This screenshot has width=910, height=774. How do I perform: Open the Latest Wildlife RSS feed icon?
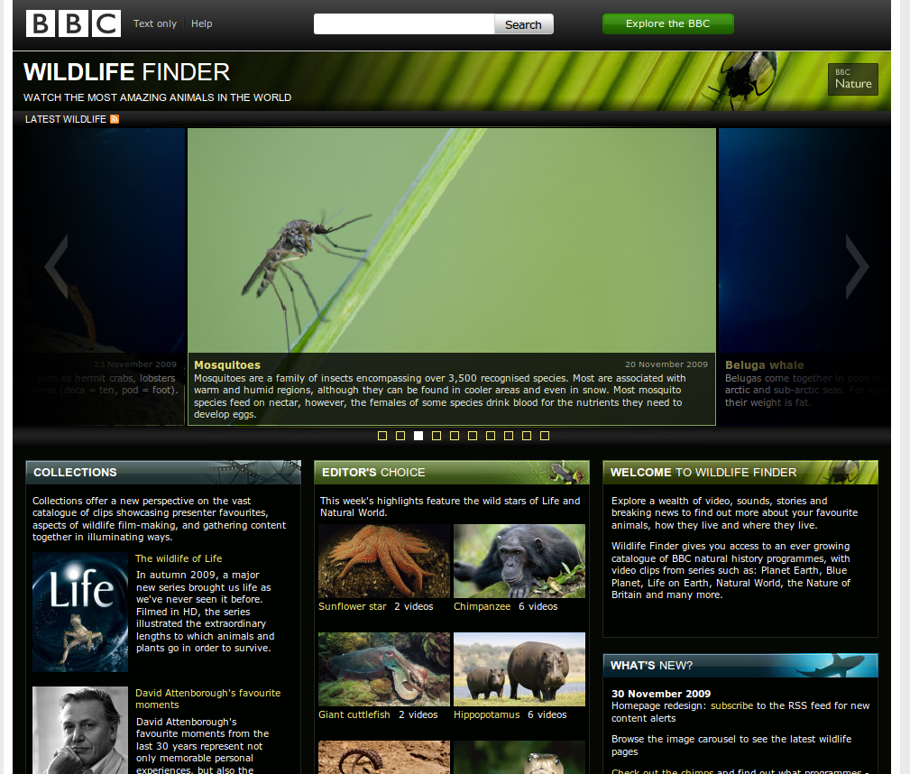coord(115,119)
